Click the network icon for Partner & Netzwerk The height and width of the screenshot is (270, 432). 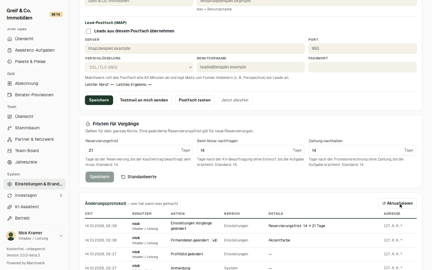10,139
